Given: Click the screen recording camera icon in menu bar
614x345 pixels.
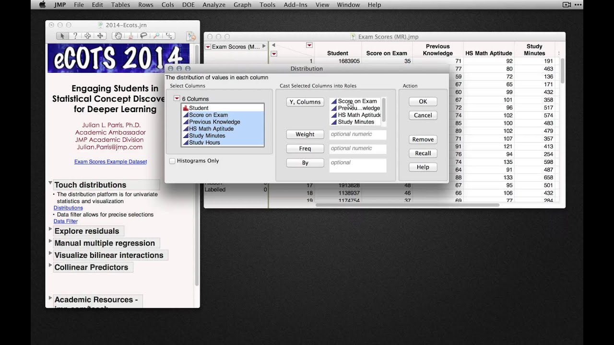Looking at the screenshot, I should point(567,5).
